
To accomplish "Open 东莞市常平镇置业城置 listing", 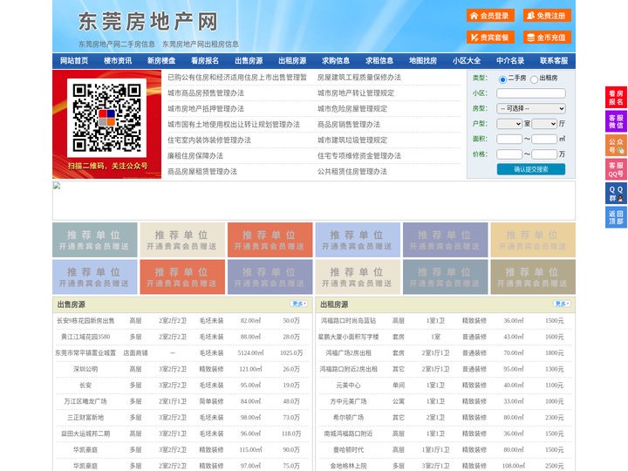I will (85, 353).
